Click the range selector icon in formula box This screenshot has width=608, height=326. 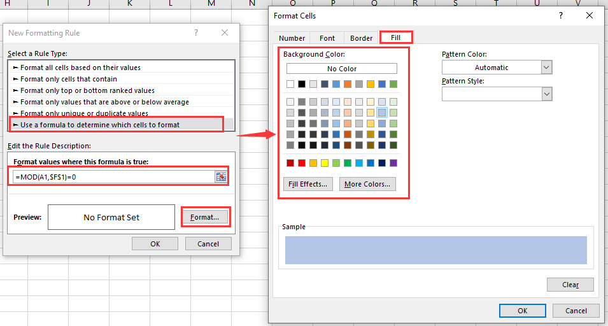coord(221,177)
